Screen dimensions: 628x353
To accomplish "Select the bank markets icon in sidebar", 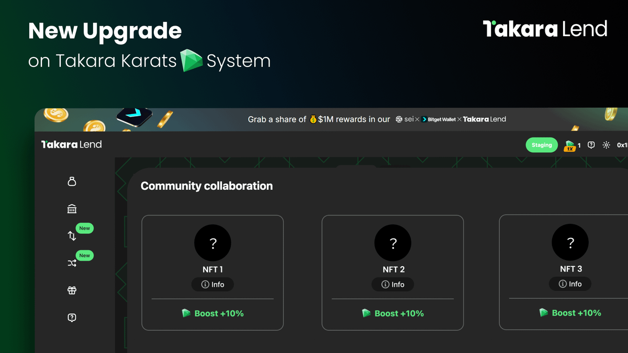I will click(x=72, y=209).
